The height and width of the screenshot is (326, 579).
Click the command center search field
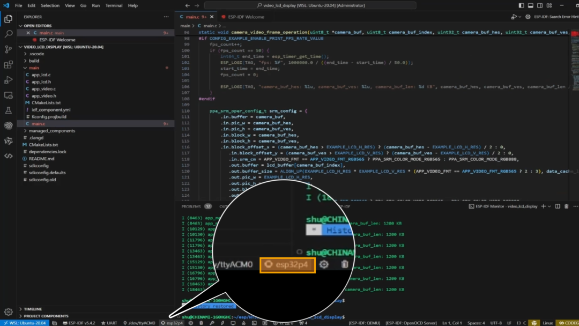[310, 5]
